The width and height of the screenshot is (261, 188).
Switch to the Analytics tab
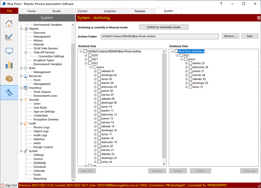pyautogui.click(x=110, y=11)
